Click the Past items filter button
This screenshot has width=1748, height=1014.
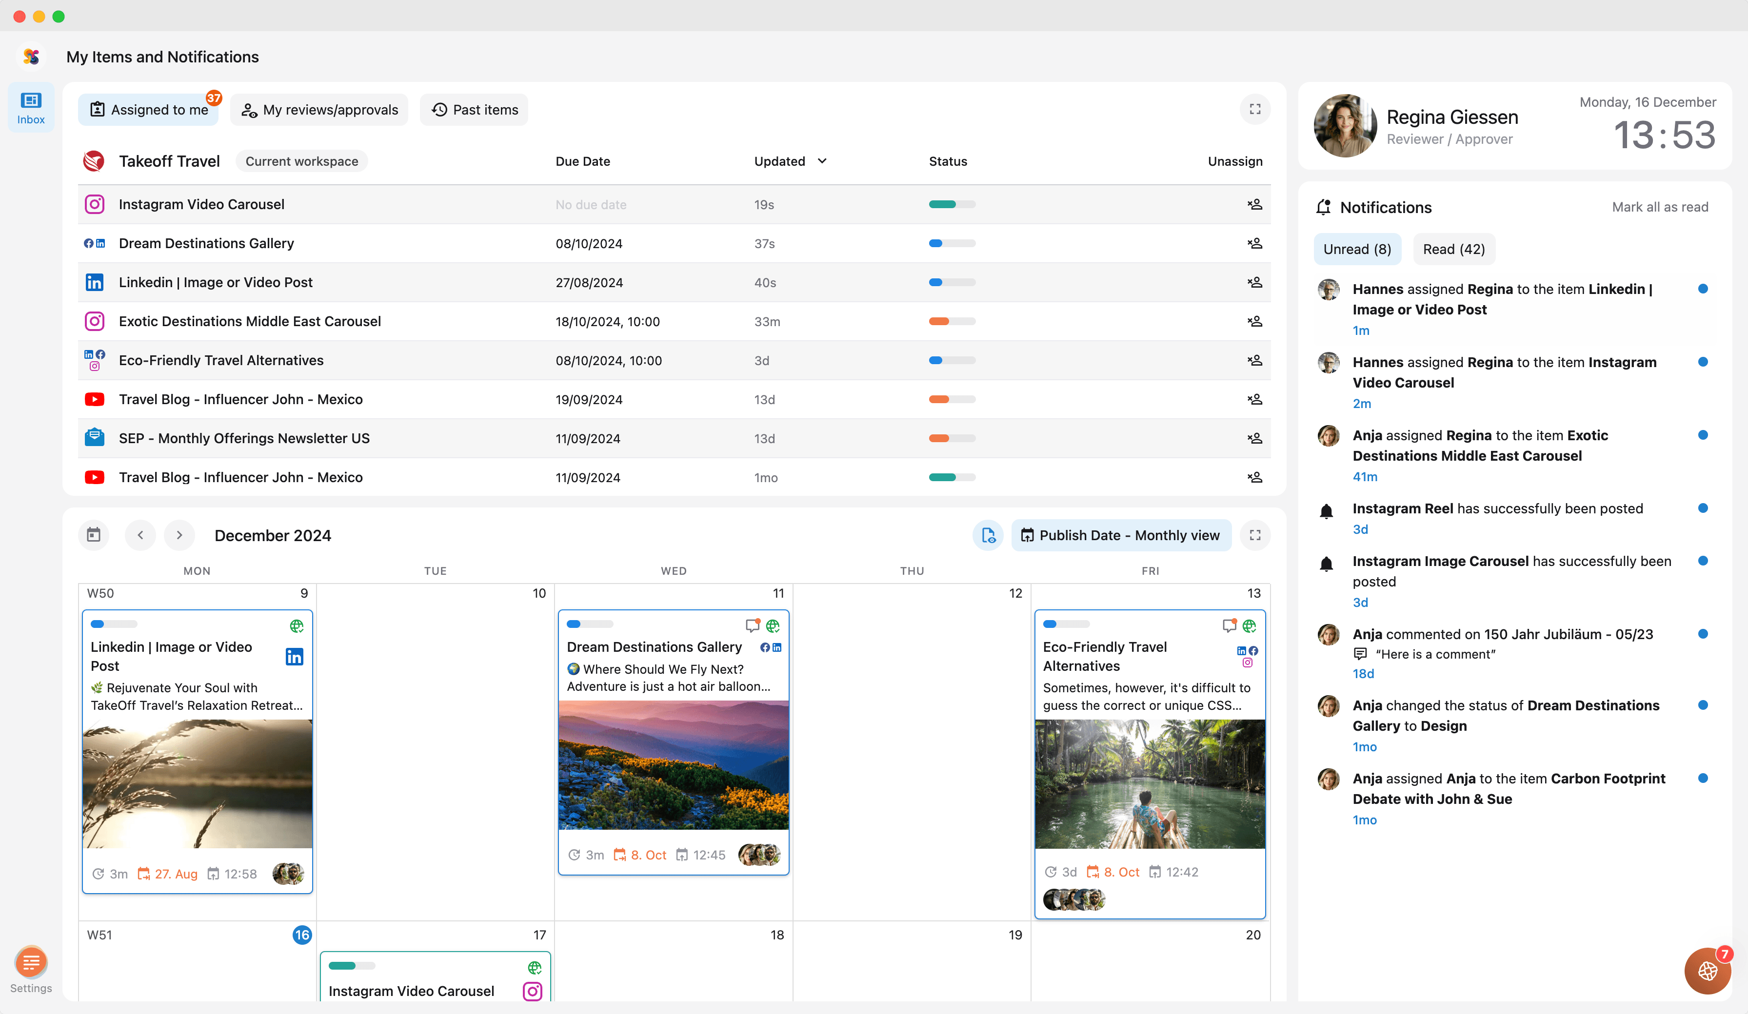pyautogui.click(x=475, y=109)
